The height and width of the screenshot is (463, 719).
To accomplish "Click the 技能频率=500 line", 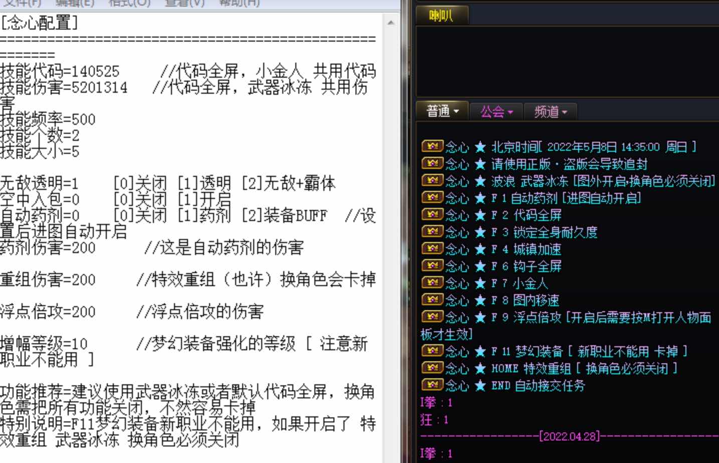I will tap(48, 119).
